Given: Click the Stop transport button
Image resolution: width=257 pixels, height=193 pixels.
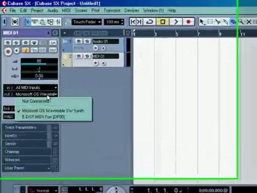Looking at the screenshot, I should [162, 22].
